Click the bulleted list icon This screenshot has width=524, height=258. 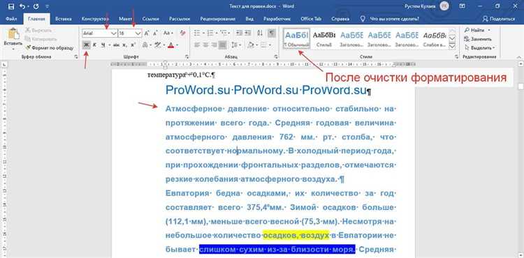click(x=197, y=33)
